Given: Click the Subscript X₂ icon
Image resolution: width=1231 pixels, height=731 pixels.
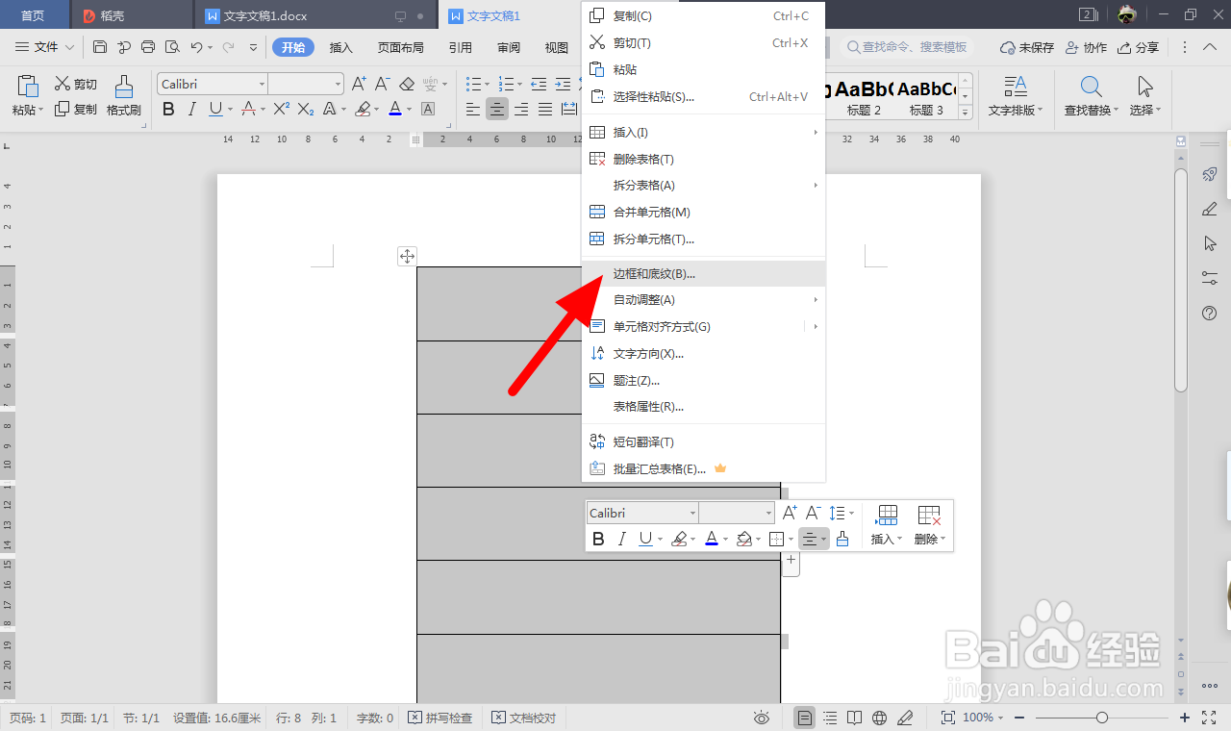Looking at the screenshot, I should (x=306, y=109).
